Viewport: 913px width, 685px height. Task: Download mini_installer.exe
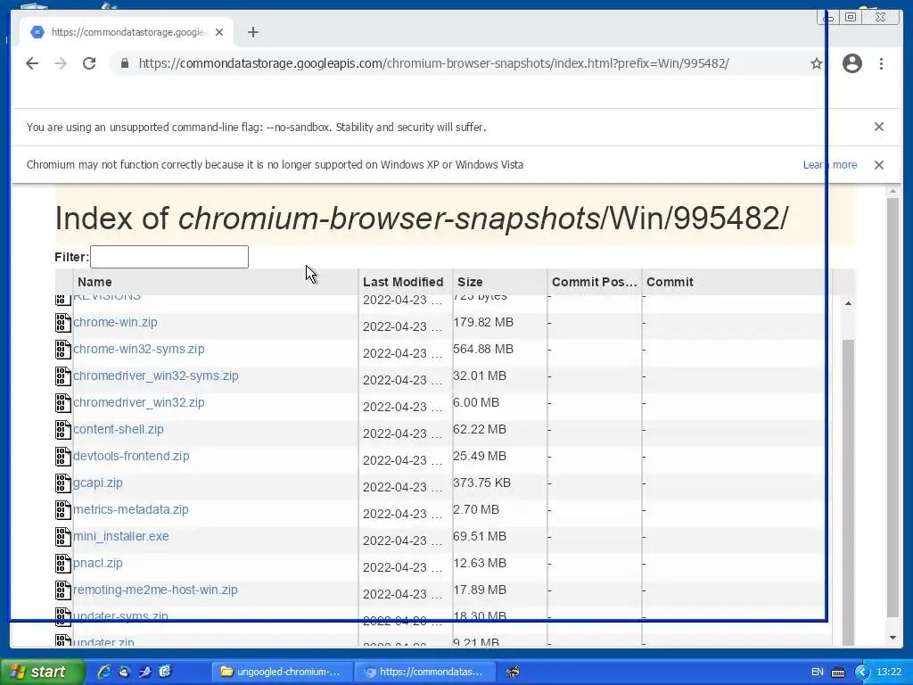[x=120, y=536]
